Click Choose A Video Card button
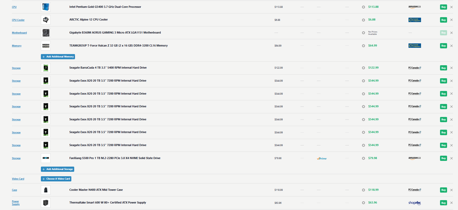The width and height of the screenshot is (458, 210). coord(56,179)
